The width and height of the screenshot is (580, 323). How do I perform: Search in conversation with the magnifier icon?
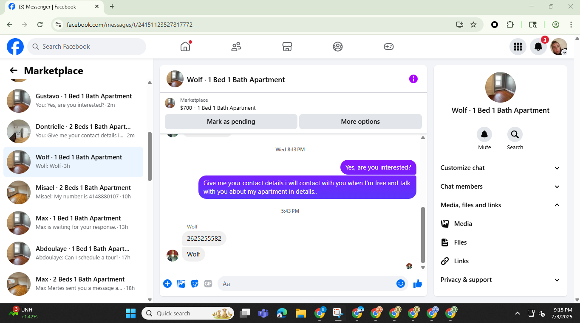tap(515, 134)
